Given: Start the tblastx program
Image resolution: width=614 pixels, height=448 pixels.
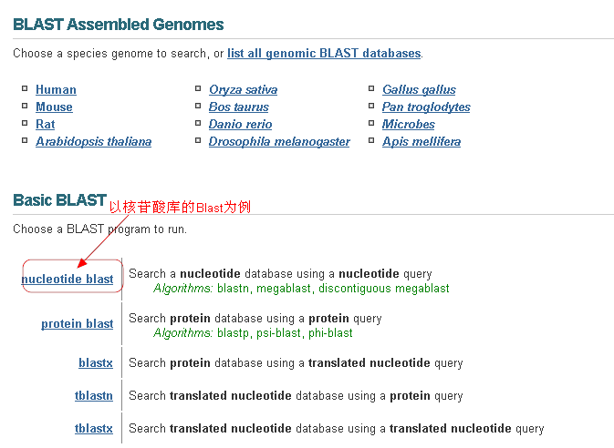Looking at the screenshot, I should (x=94, y=429).
